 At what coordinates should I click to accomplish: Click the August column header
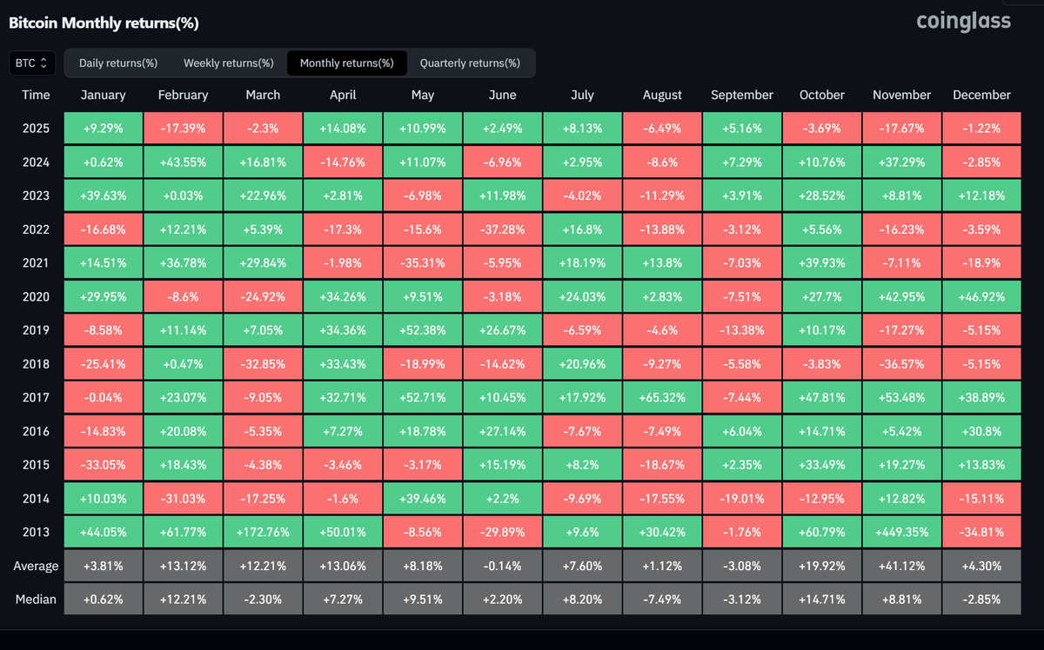point(662,95)
